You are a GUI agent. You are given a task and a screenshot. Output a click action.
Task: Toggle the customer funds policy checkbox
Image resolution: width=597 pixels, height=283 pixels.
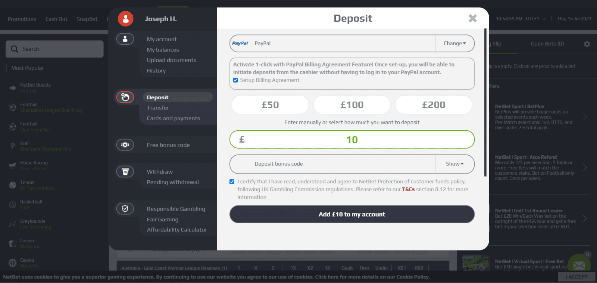coord(232,182)
